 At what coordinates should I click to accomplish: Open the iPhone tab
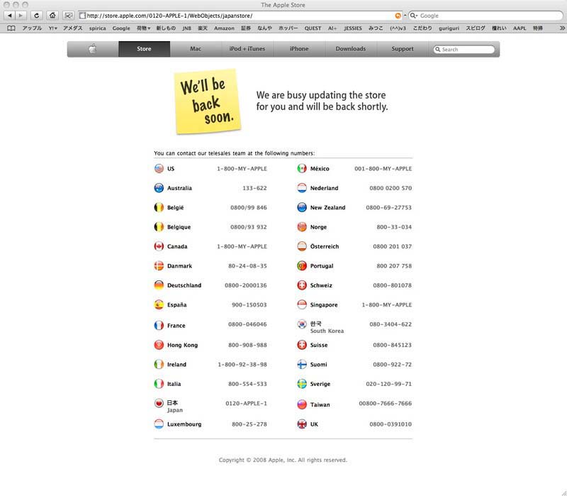tap(299, 49)
